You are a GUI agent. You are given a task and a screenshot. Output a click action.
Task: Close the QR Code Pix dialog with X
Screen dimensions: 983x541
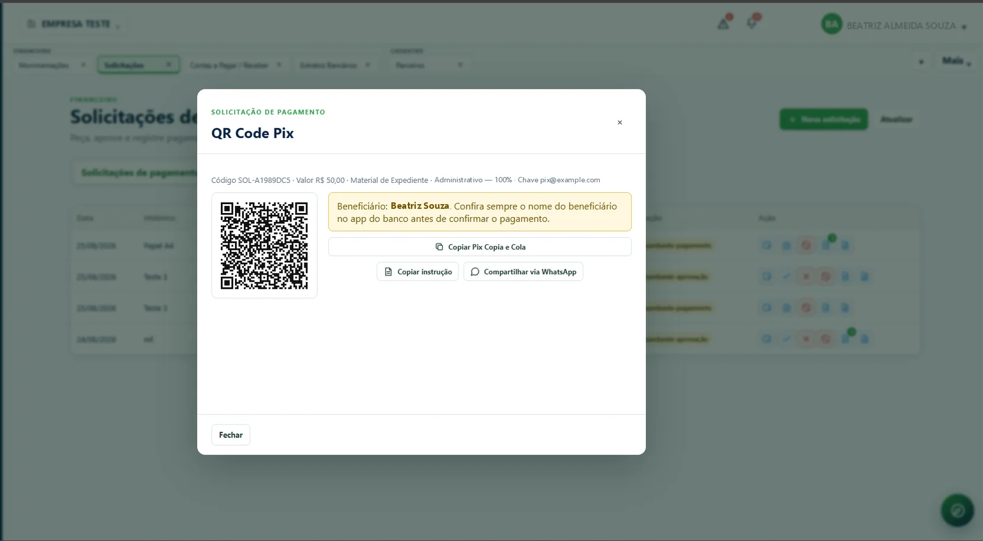tap(619, 123)
